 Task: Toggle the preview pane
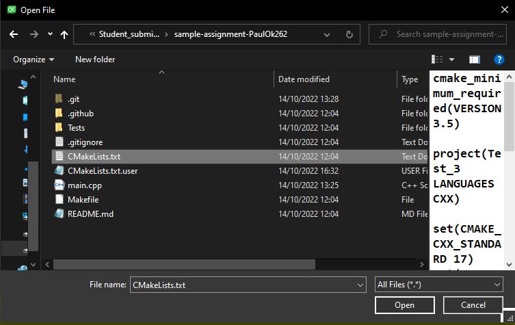click(474, 60)
